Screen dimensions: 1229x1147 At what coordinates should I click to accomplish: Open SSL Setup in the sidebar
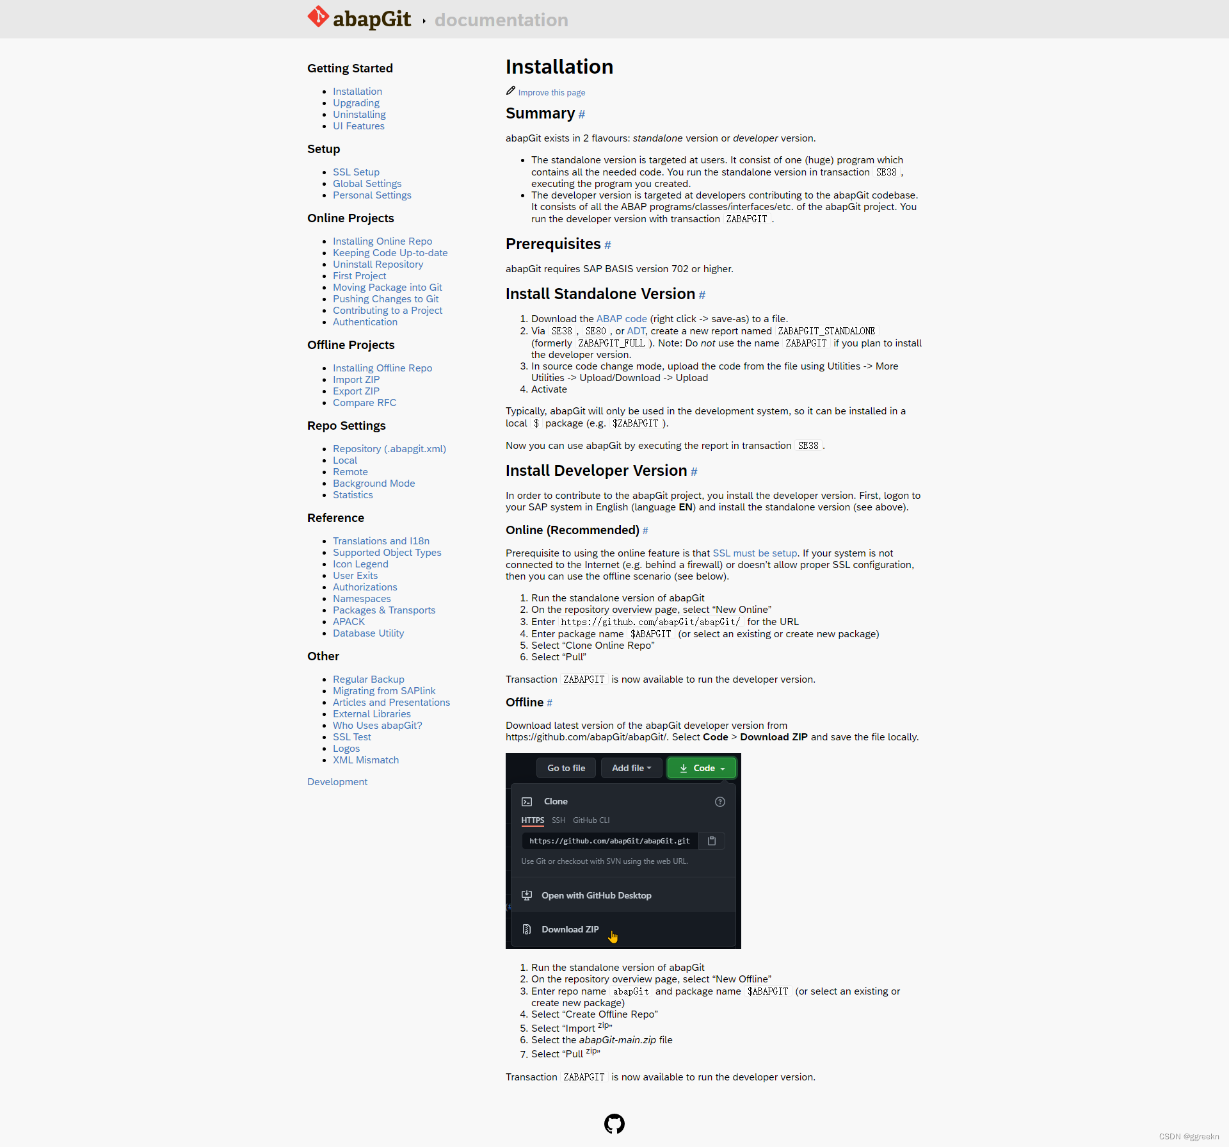coord(356,172)
